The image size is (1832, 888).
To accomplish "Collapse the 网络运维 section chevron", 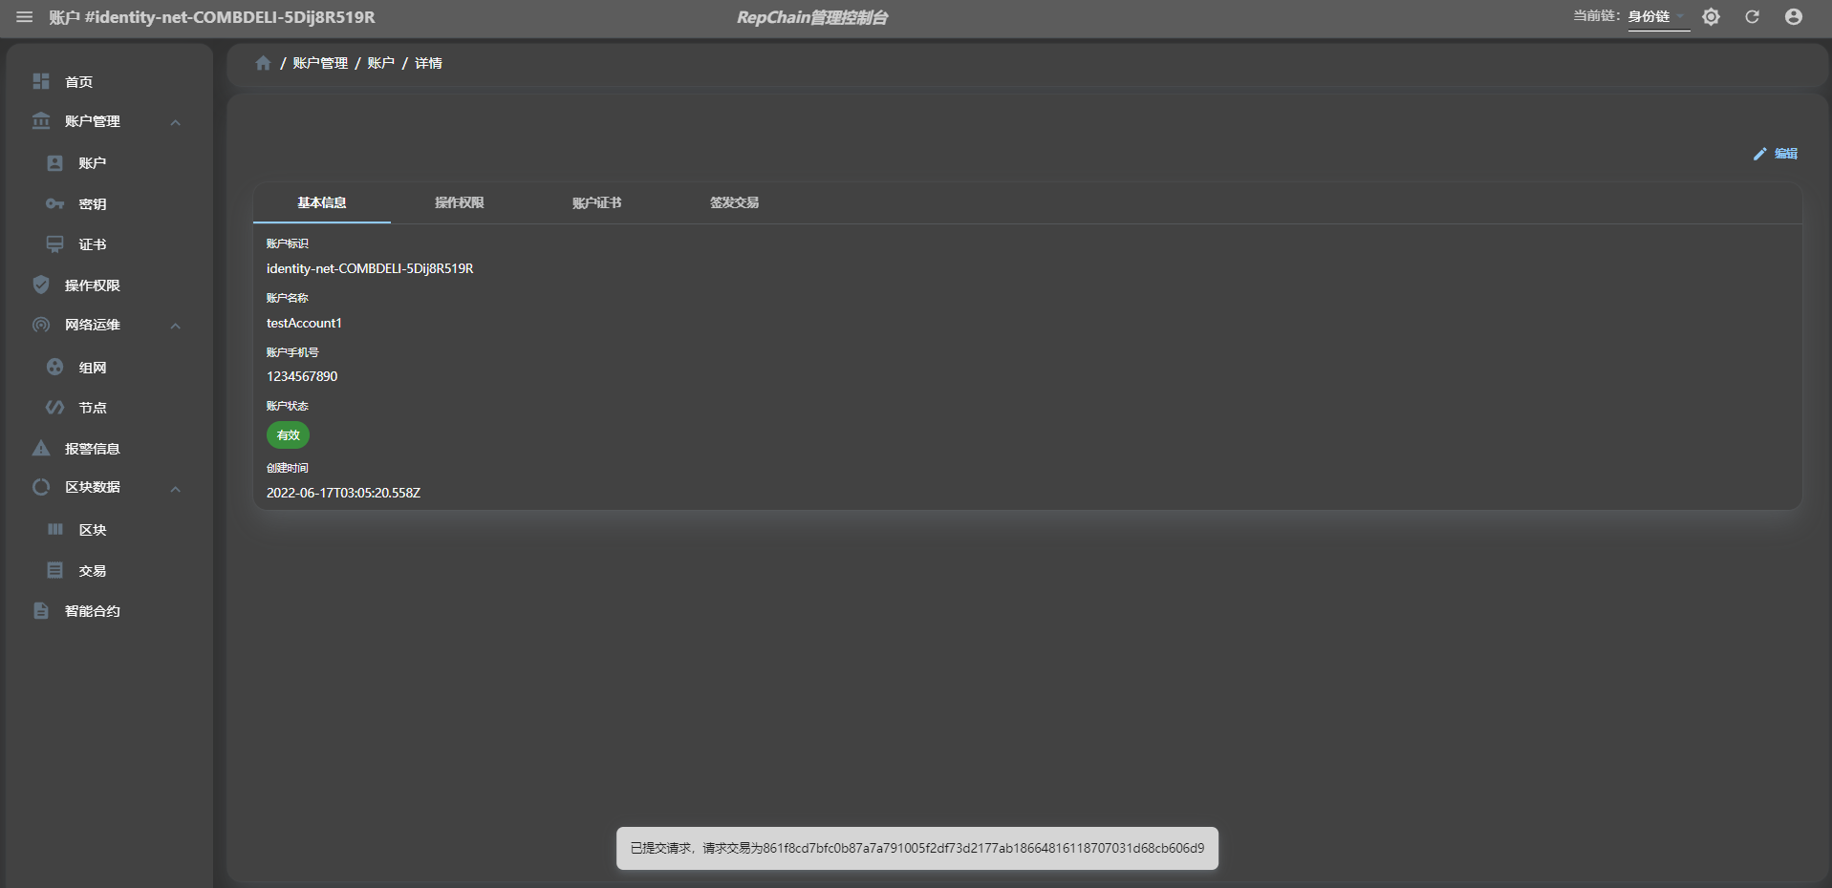I will [176, 326].
